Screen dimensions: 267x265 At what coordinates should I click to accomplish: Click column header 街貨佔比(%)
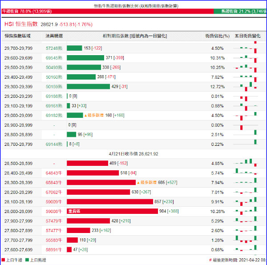[x=217, y=36]
